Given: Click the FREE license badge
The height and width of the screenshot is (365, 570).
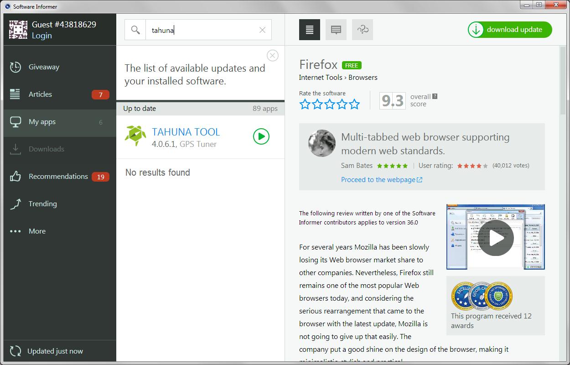Looking at the screenshot, I should tap(352, 65).
